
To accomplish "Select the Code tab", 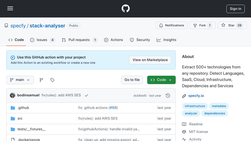I will pyautogui.click(x=16, y=40).
